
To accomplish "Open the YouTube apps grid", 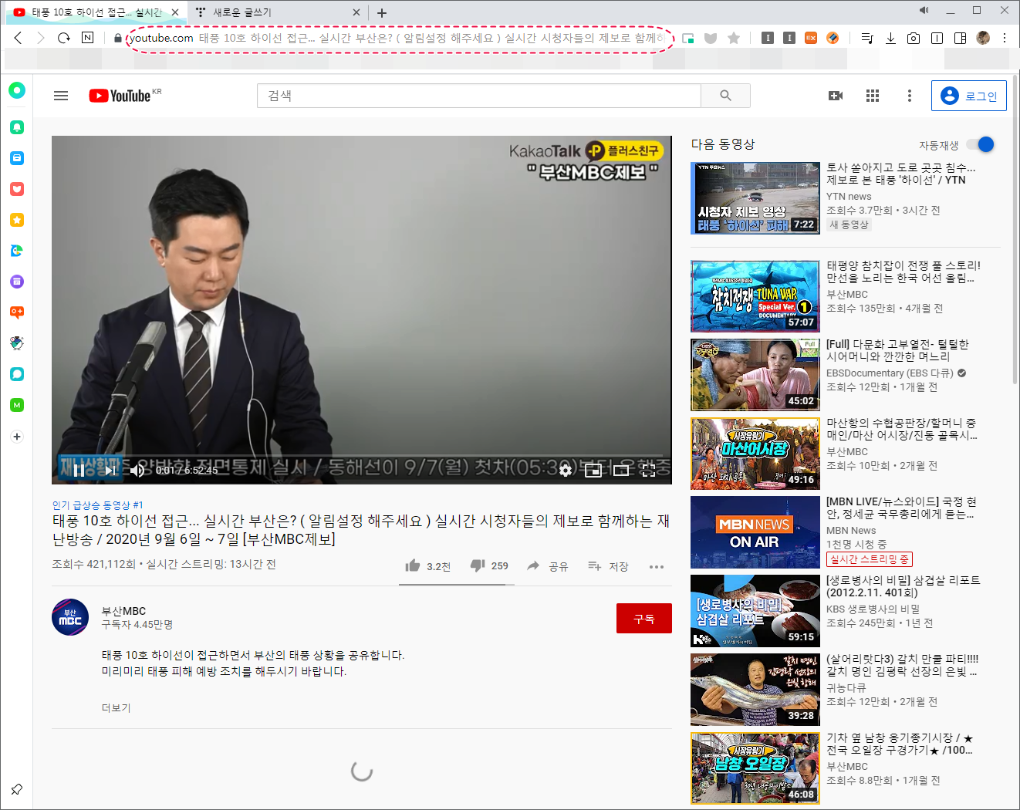I will [873, 96].
